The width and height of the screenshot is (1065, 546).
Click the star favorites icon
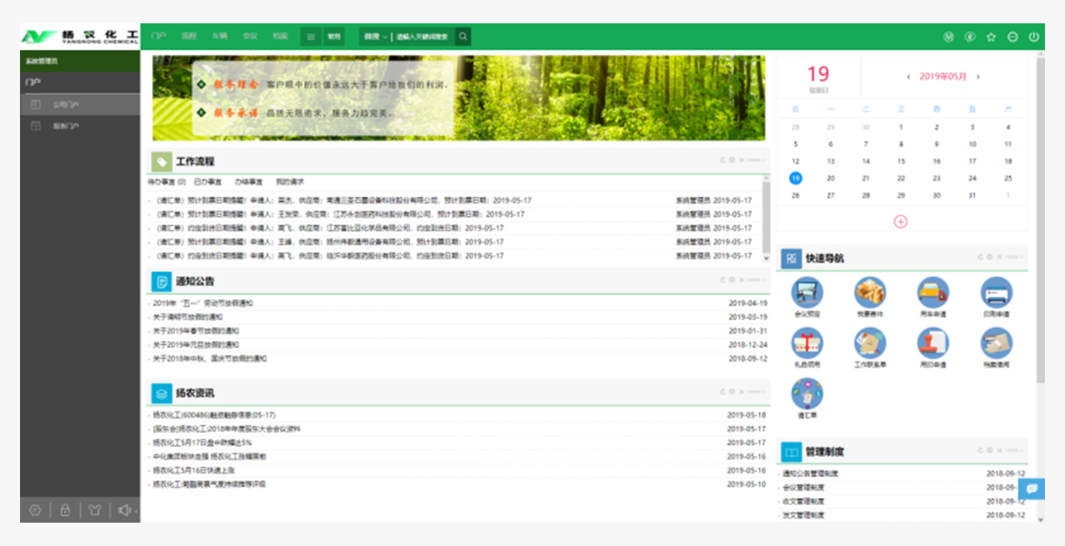pos(991,37)
